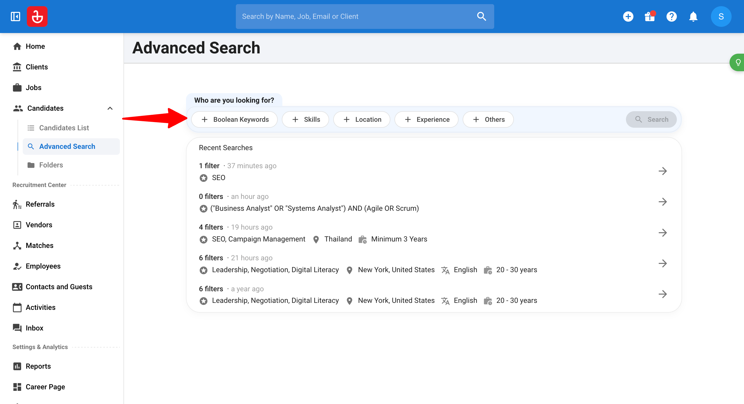The image size is (744, 404).
Task: Open arrow for 21 hours ago search
Action: [663, 263]
